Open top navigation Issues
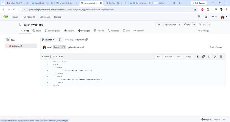 15,17
